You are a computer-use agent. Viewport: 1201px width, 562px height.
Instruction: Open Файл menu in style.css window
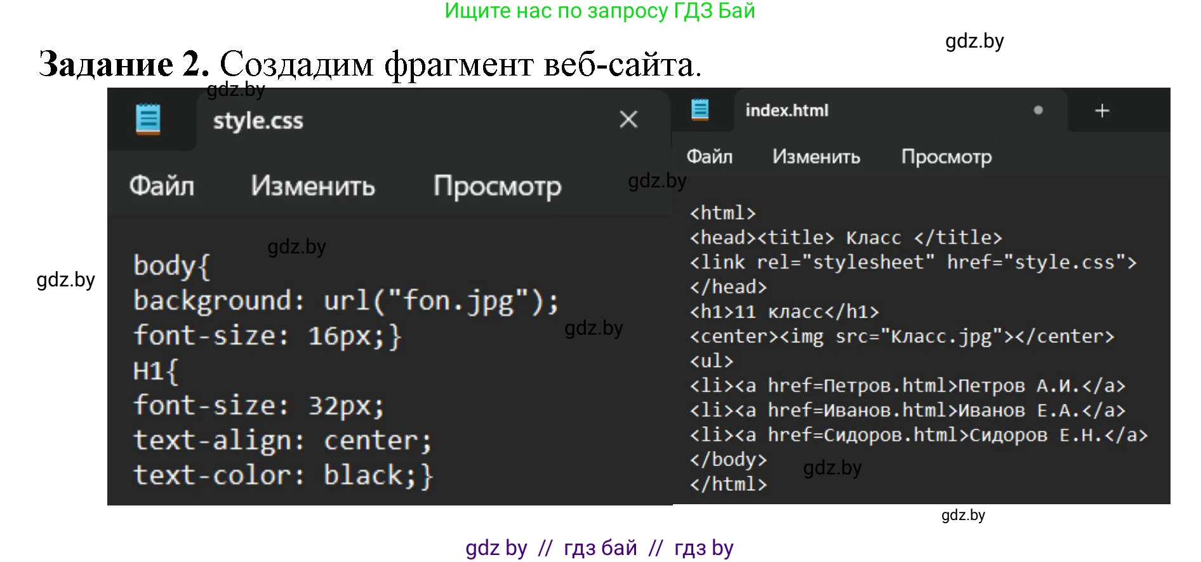coord(162,186)
